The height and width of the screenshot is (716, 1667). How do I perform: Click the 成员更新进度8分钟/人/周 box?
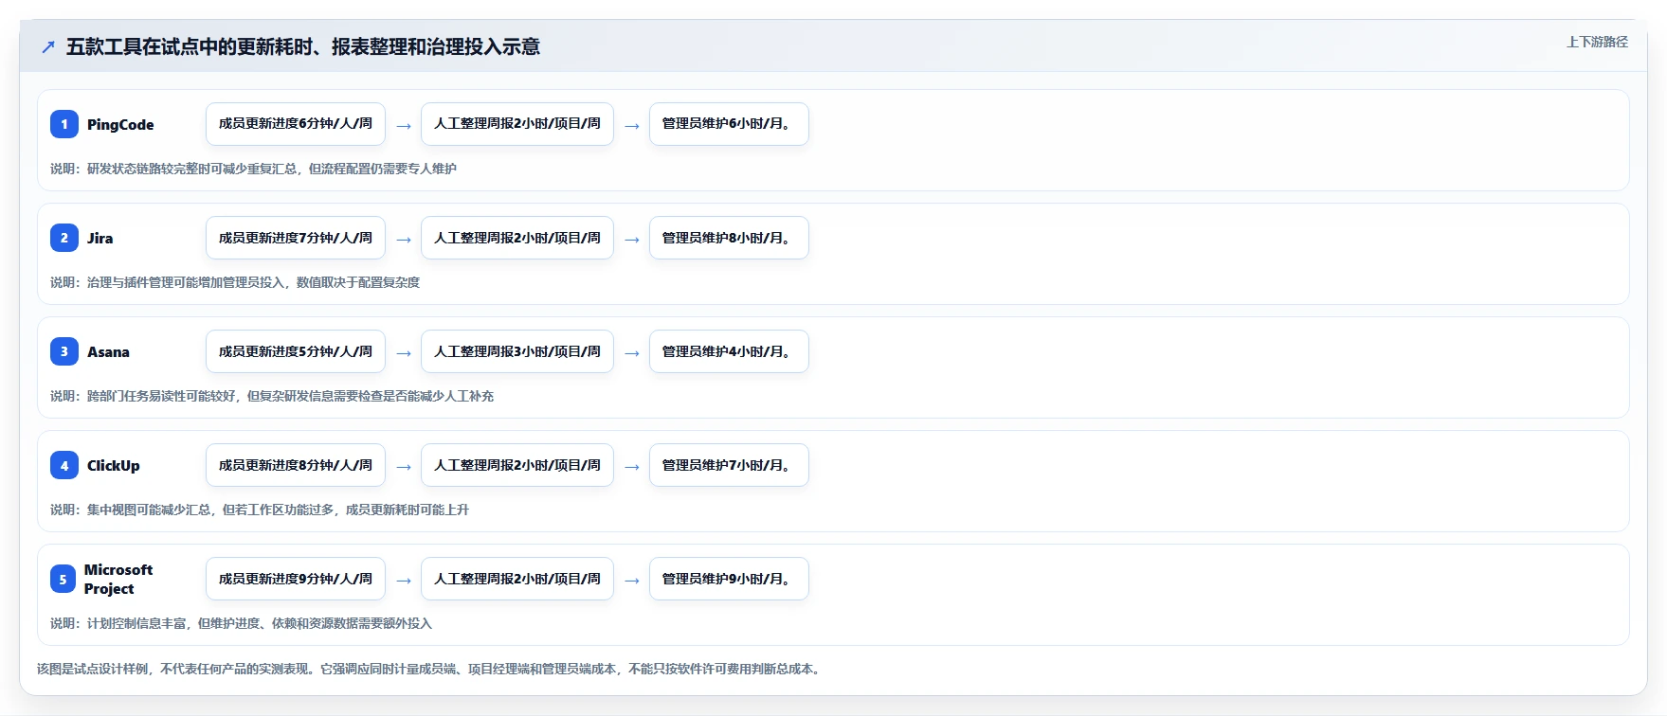pos(296,465)
